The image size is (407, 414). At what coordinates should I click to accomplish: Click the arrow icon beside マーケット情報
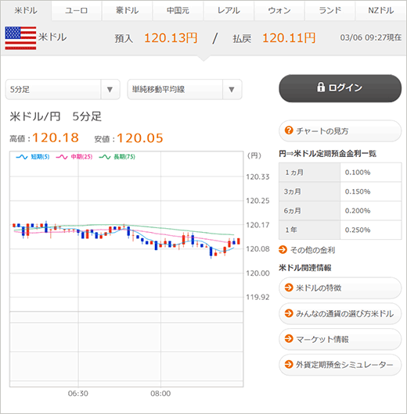point(289,338)
